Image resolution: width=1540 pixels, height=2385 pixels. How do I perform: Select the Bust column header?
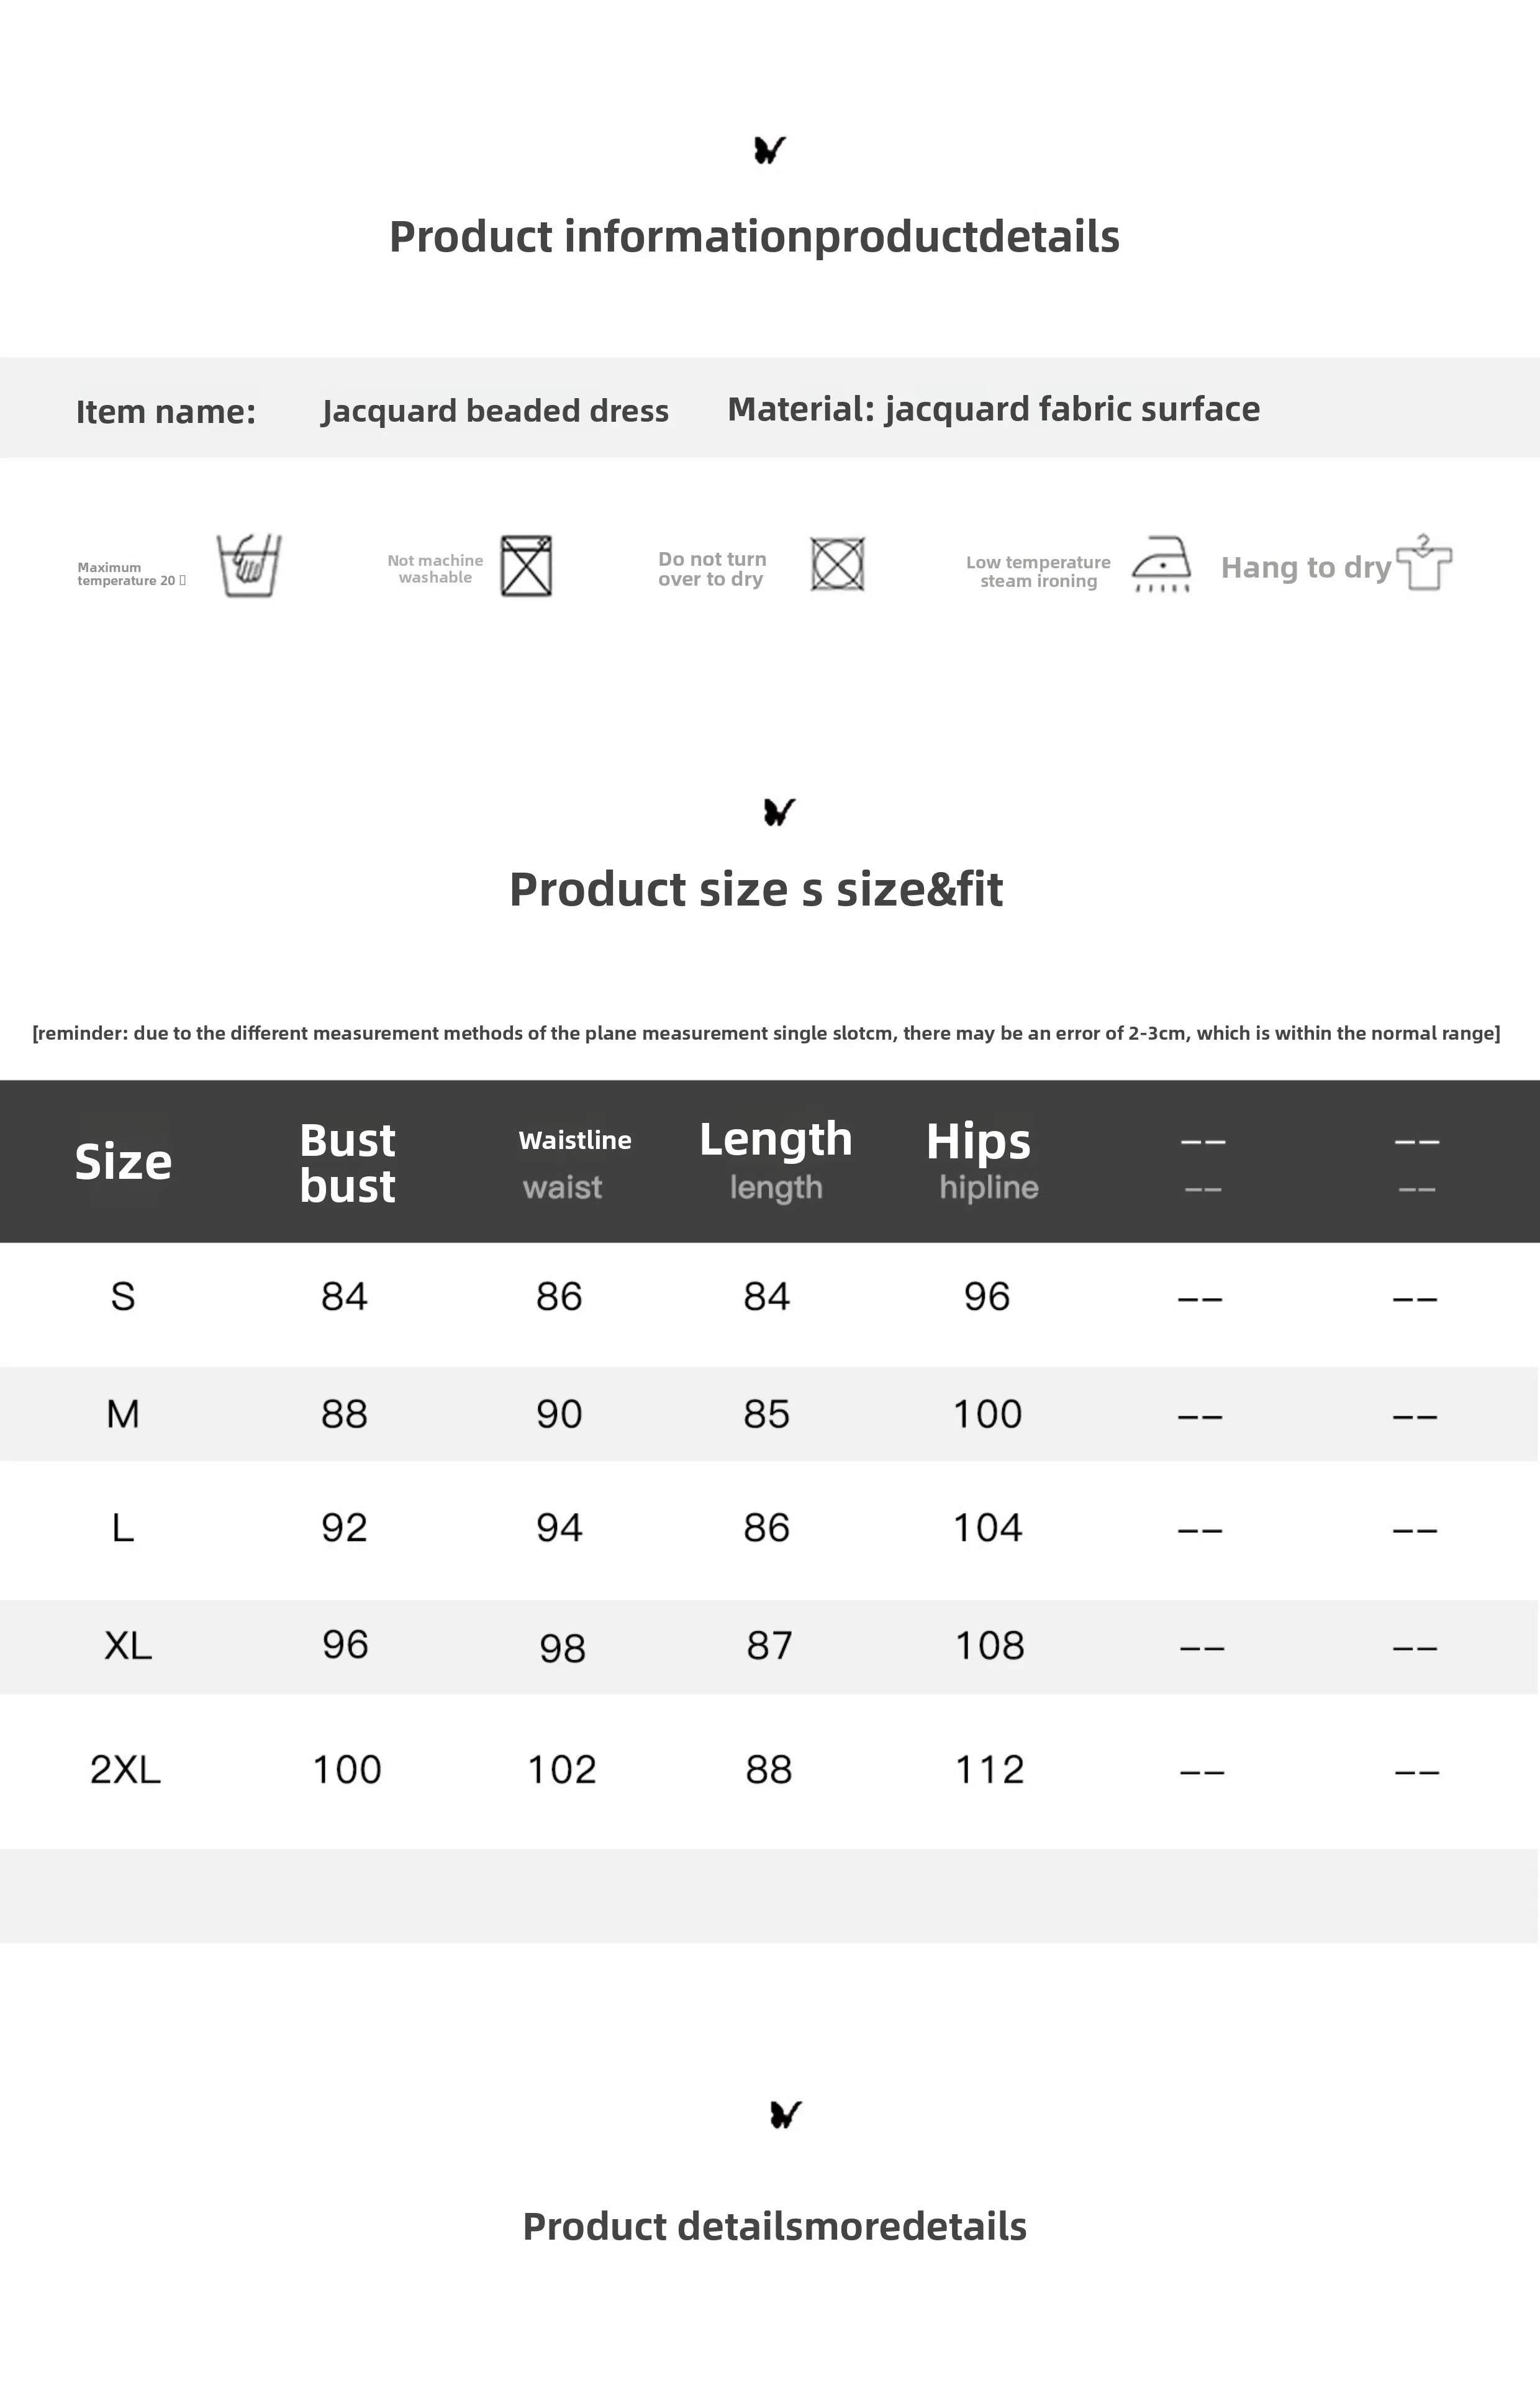pos(347,1162)
